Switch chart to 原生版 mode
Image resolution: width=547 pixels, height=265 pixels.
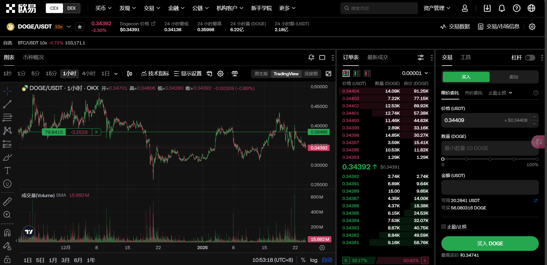[261, 74]
